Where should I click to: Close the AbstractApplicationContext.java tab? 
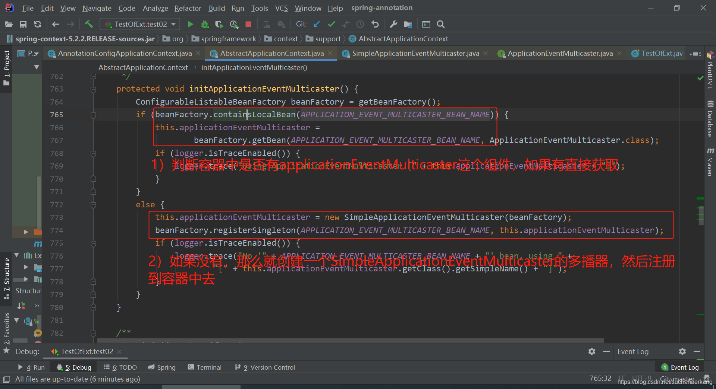tap(330, 53)
